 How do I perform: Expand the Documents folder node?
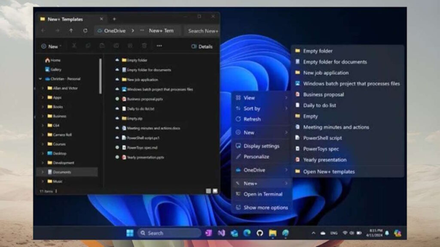(43, 172)
